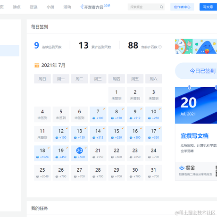Click calendar day 24 cell

(154, 153)
